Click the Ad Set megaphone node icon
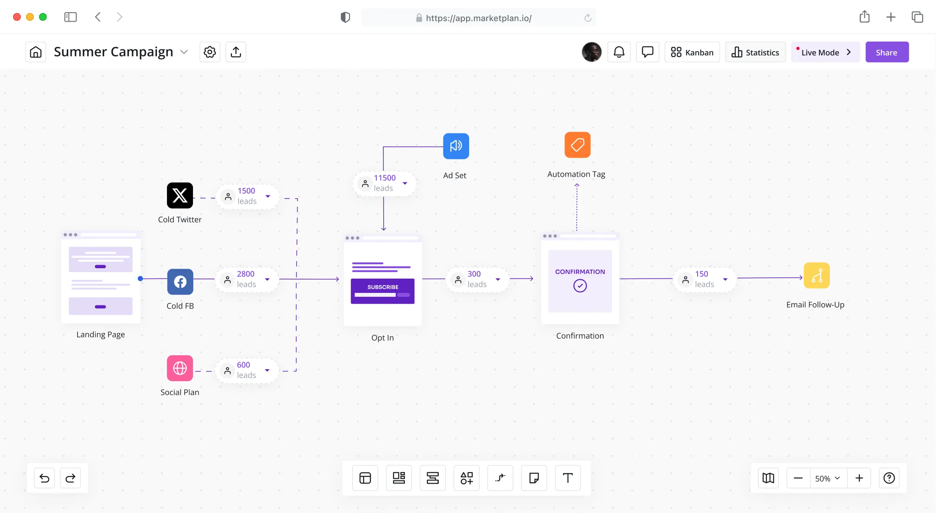The height and width of the screenshot is (513, 936). 456,146
